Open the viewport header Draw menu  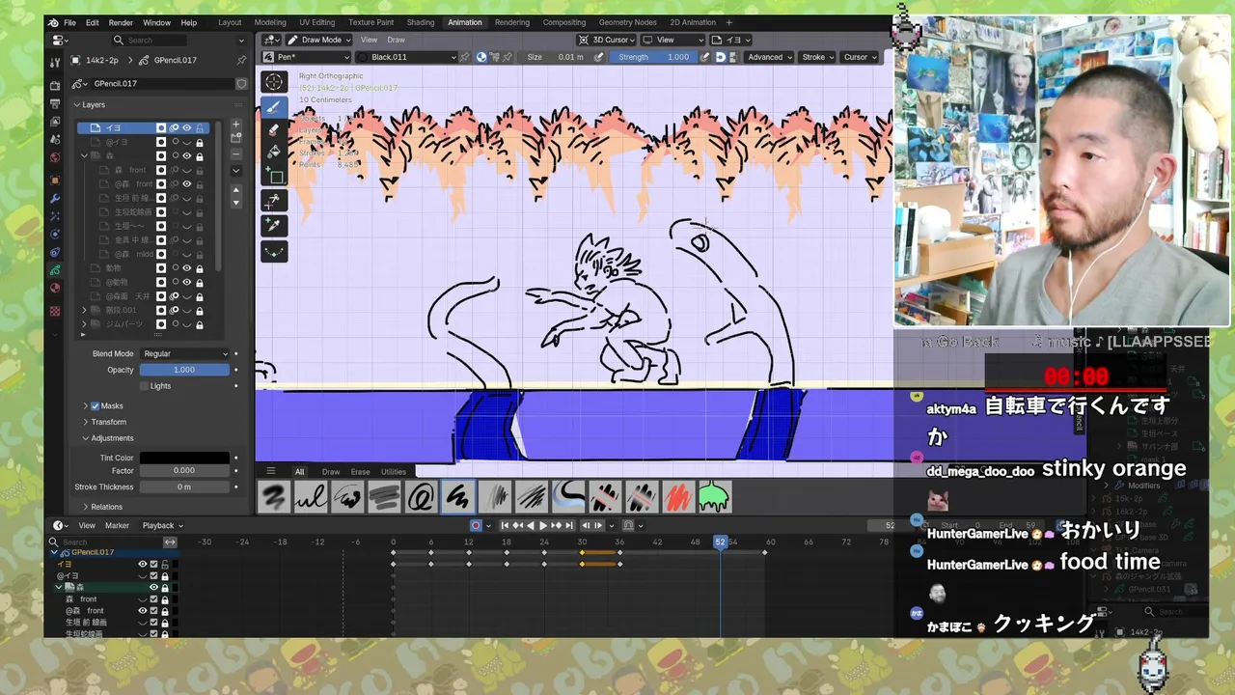tap(396, 40)
